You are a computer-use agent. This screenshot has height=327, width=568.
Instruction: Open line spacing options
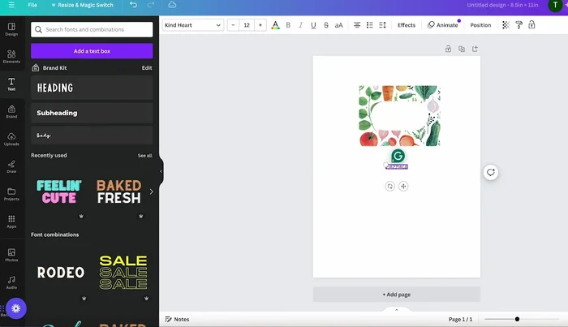[382, 25]
